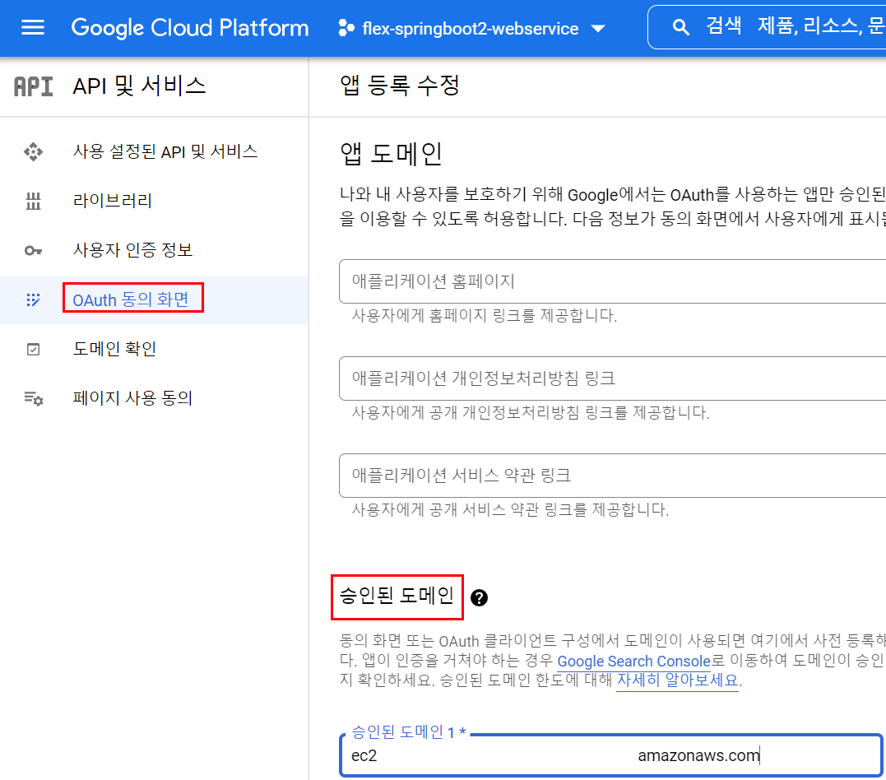Click the 승인된 도메인 section heading
The width and height of the screenshot is (886, 780).
point(397,596)
